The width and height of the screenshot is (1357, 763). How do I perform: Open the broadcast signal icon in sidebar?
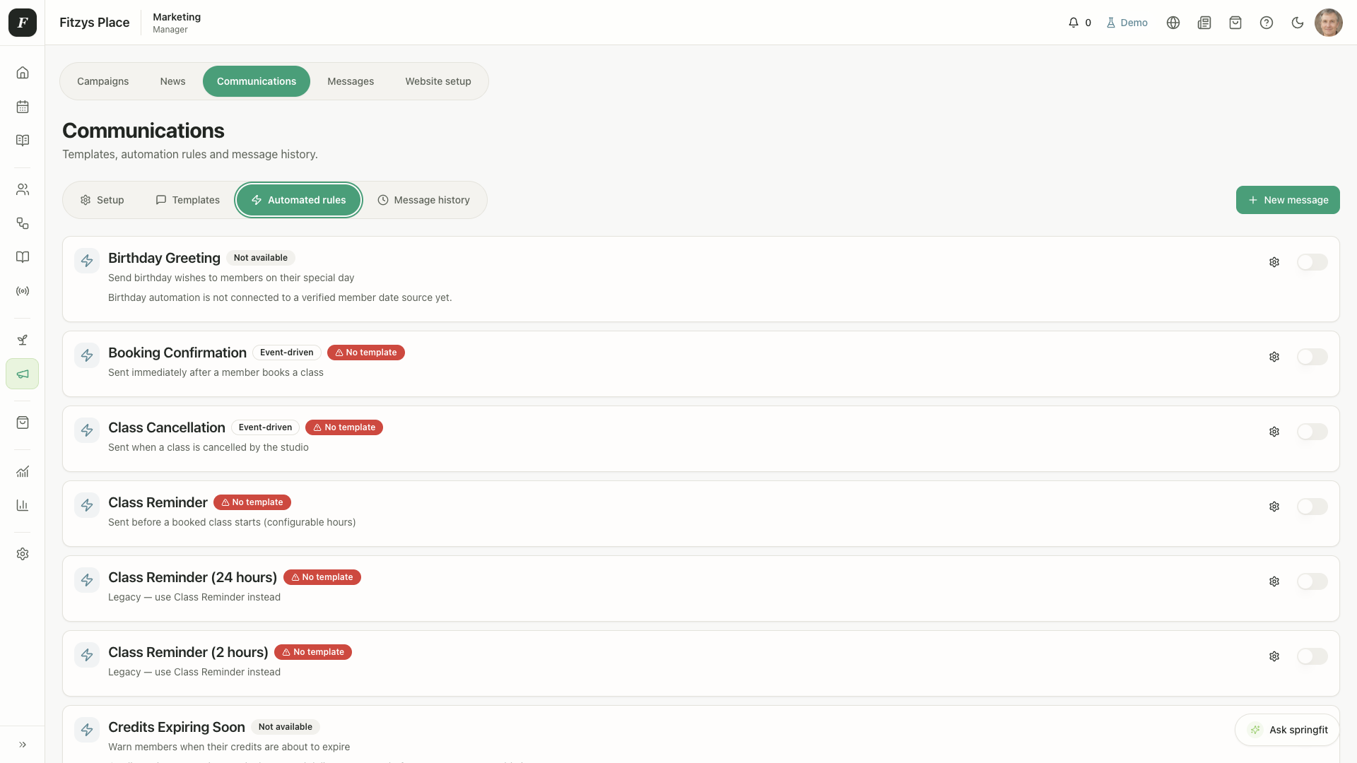[x=23, y=291]
